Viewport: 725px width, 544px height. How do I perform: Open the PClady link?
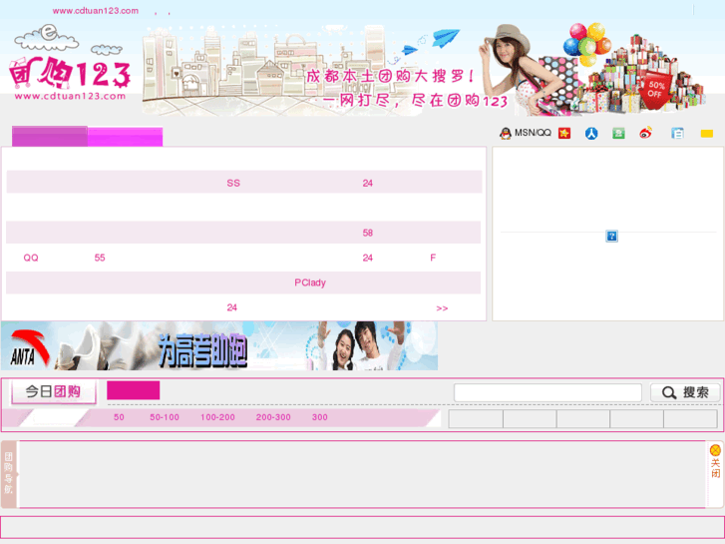click(x=310, y=282)
